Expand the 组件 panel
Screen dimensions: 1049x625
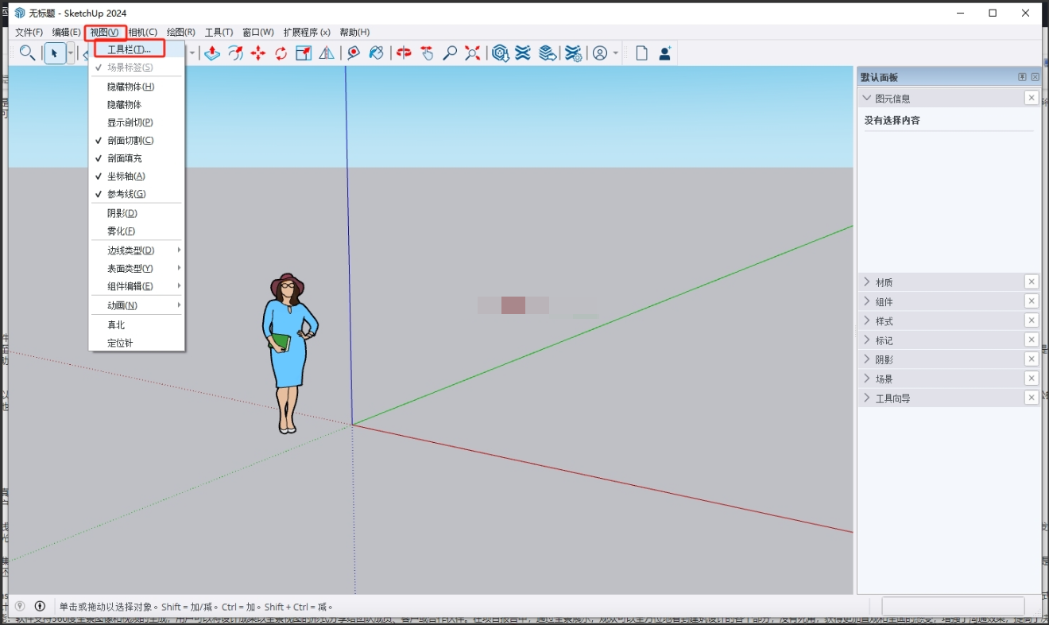click(867, 301)
